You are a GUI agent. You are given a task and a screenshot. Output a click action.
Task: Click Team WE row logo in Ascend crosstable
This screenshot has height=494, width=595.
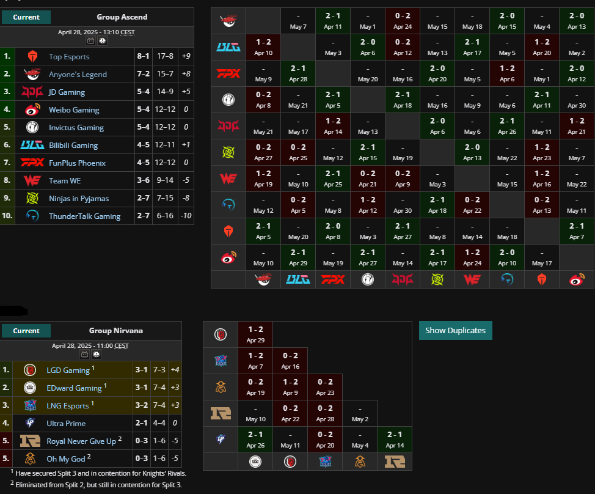228,178
